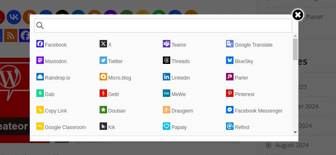Select the Mastodon icon

[x=40, y=60]
